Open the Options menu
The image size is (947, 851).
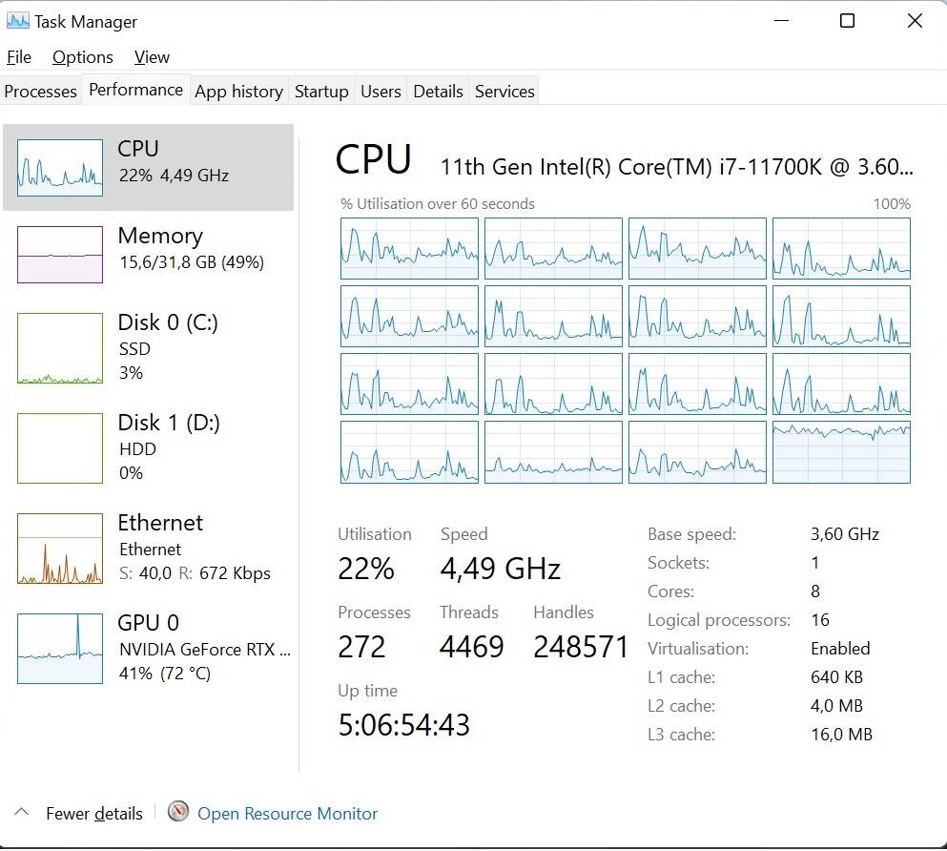[x=83, y=57]
